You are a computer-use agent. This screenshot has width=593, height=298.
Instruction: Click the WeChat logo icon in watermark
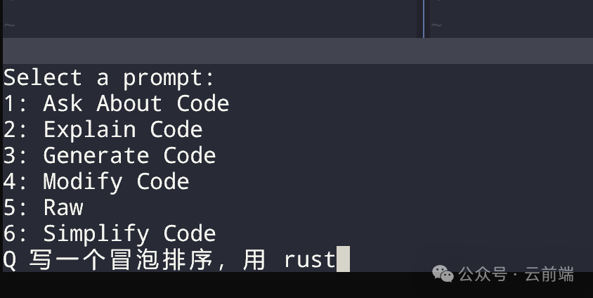tap(443, 274)
